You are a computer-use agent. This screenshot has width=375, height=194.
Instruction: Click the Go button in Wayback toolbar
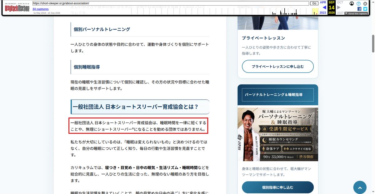tap(314, 3)
